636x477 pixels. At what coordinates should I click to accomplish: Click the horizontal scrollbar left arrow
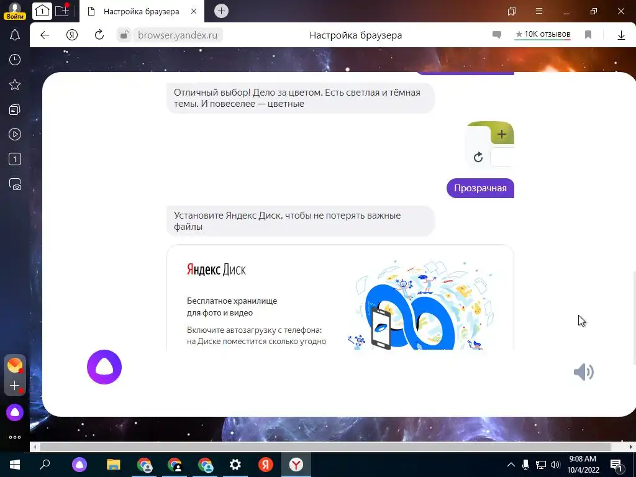tap(35, 447)
